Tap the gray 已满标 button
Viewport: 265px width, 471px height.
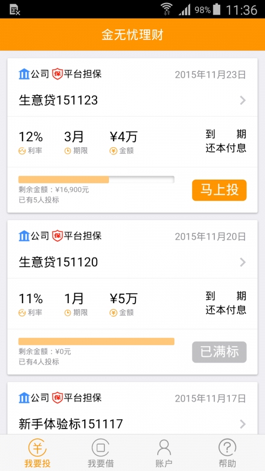pos(219,352)
